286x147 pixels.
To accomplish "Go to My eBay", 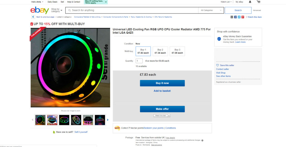I will [x=239, y=2].
